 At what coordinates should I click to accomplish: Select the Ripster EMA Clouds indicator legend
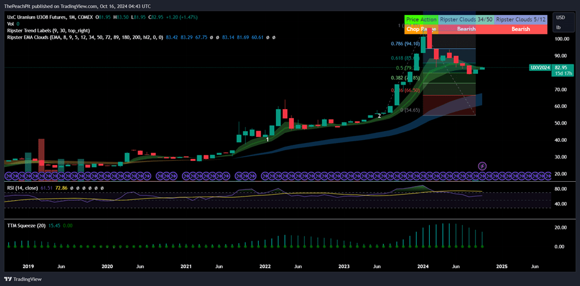pos(86,38)
